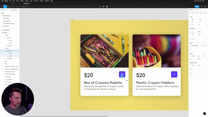Click the blue Share button
Viewport: 208px width, 117px height.
coord(197,6)
